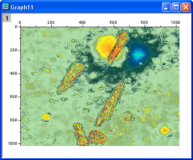
Task: Click the 200 label on vertical axis
Action: point(14,50)
